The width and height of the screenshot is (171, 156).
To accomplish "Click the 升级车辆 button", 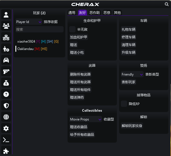I will coord(129,52).
